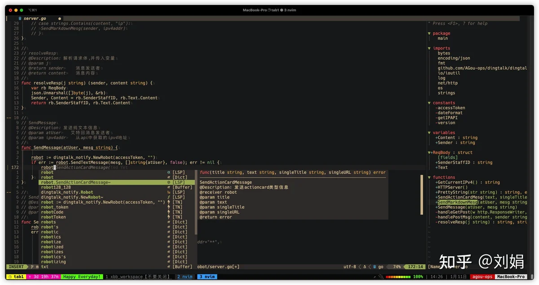The height and width of the screenshot is (285, 539).
Task: Click the dictionary icon of robot's entry
Action: [168, 227]
